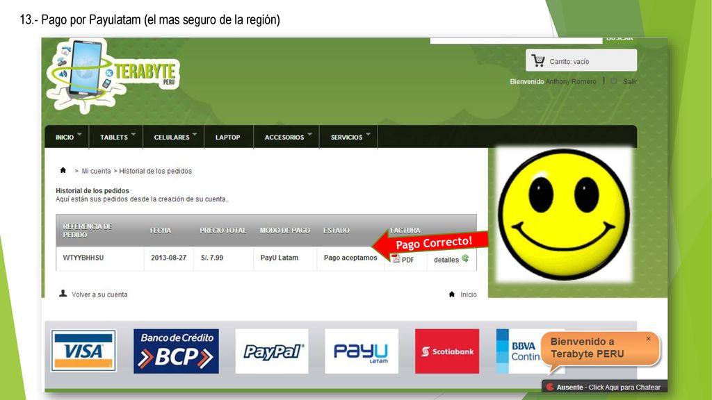
Task: Expand the SERVICIOS menu arrow
Action: pyautogui.click(x=369, y=134)
